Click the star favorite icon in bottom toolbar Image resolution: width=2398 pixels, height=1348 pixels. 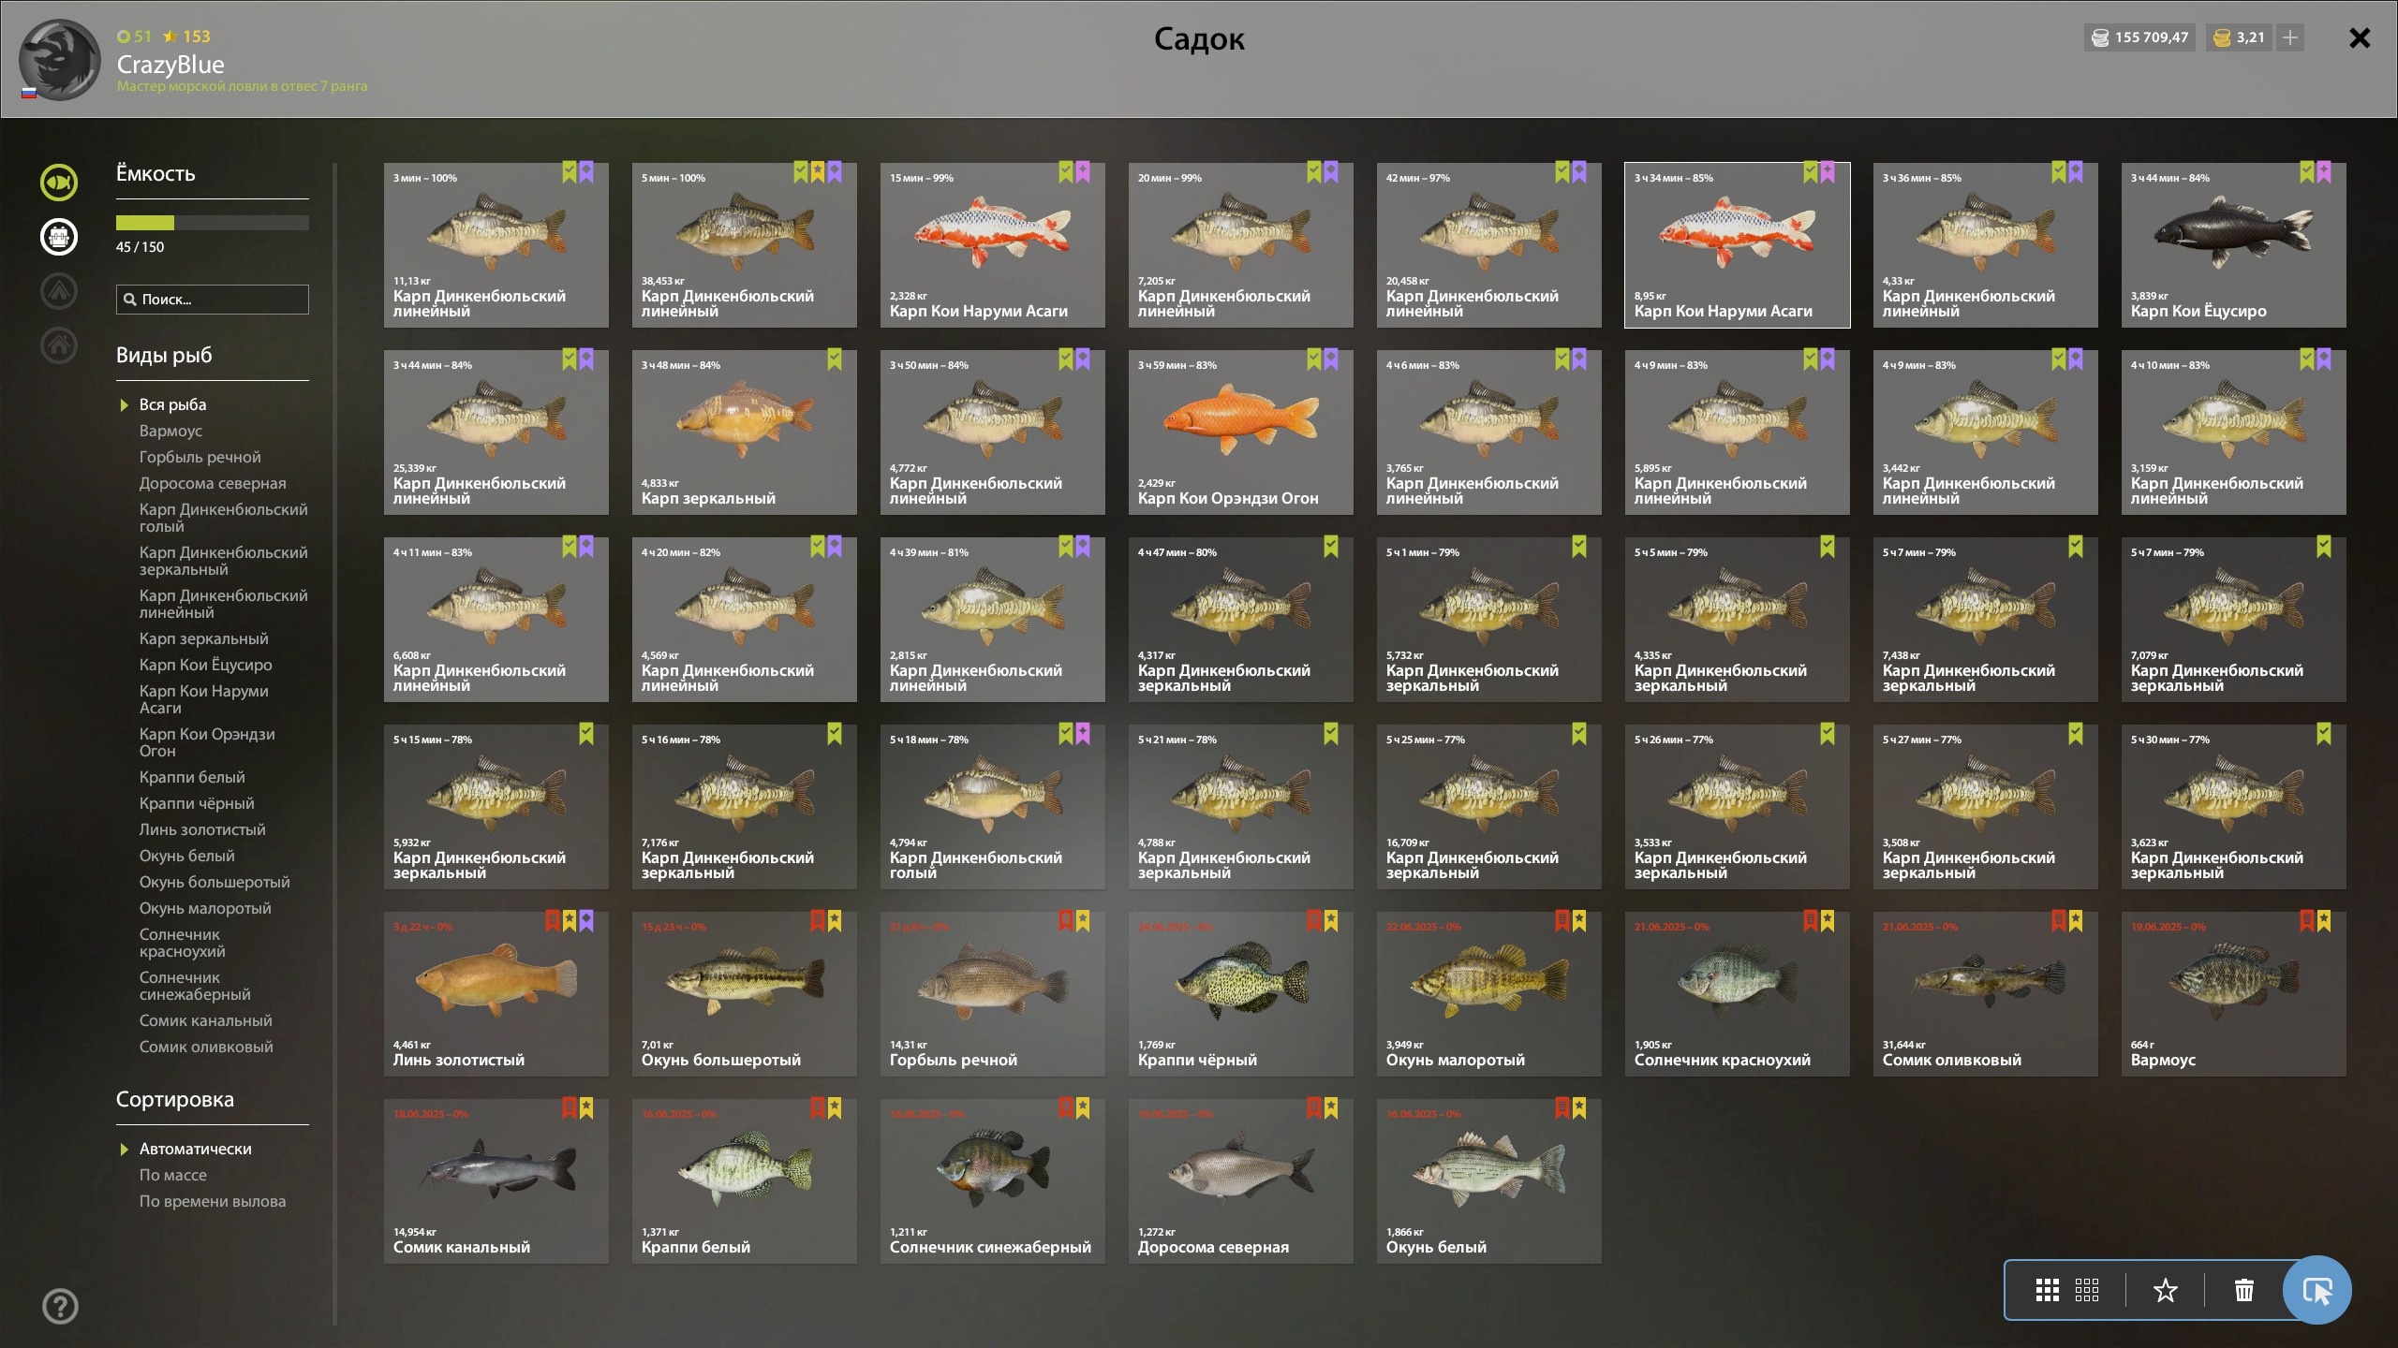[2165, 1290]
